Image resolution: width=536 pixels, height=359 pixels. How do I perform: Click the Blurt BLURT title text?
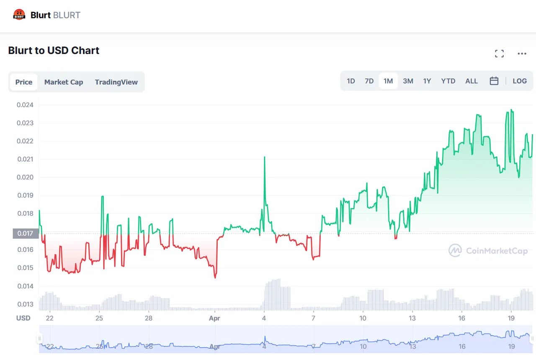pos(55,15)
